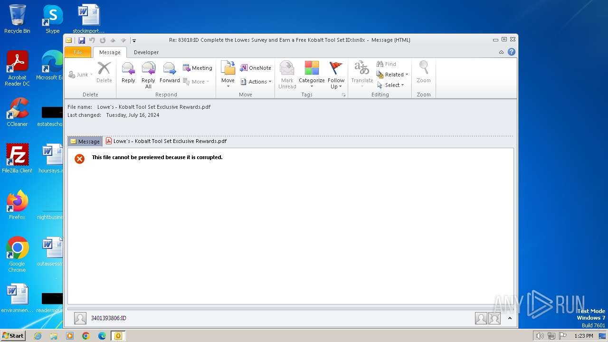Screen dimensions: 608x342
Task: Open the environmen Word document on the desktop
Action: [x=17, y=298]
